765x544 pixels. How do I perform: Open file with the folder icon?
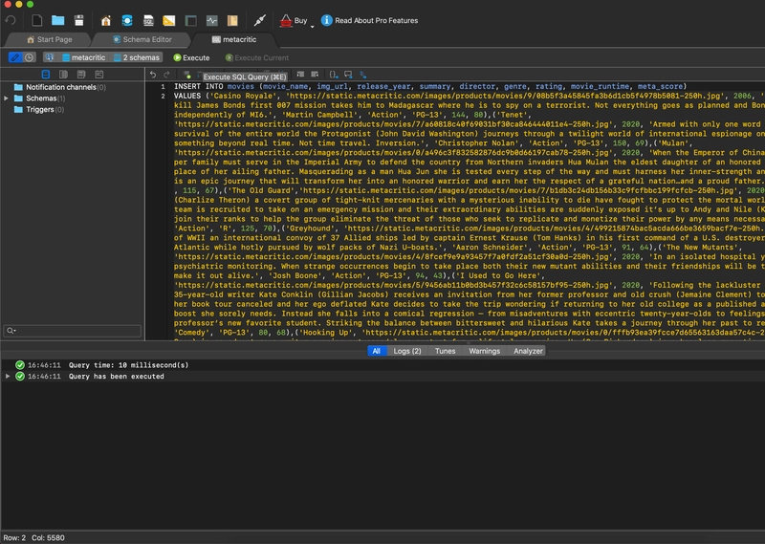(58, 20)
